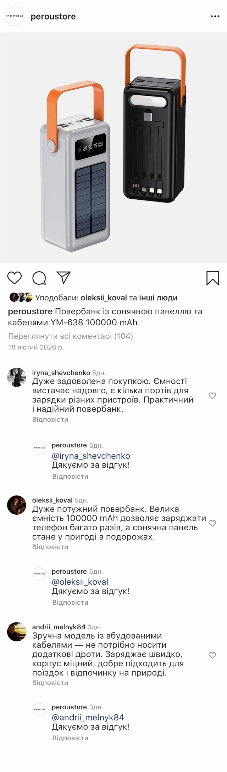Save post with the bookmark icon
Screen dimensions: 227x772
(213, 278)
